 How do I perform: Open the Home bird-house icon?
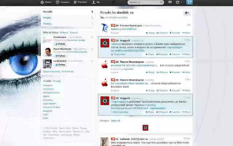[42, 2]
